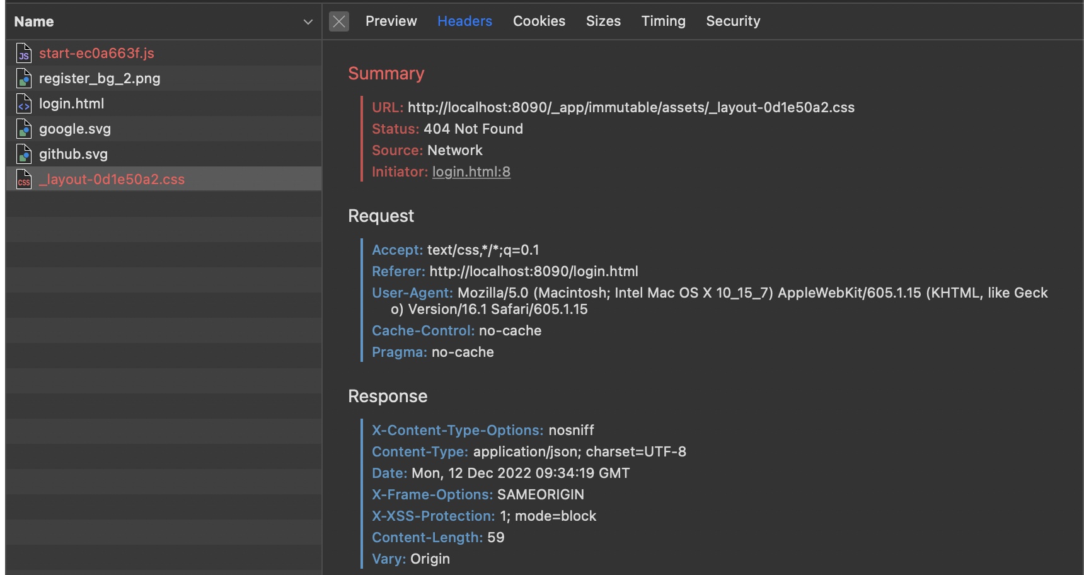Screen dimensions: 1084x575
Task: Click the image icon next to github.svg
Action: pos(24,154)
